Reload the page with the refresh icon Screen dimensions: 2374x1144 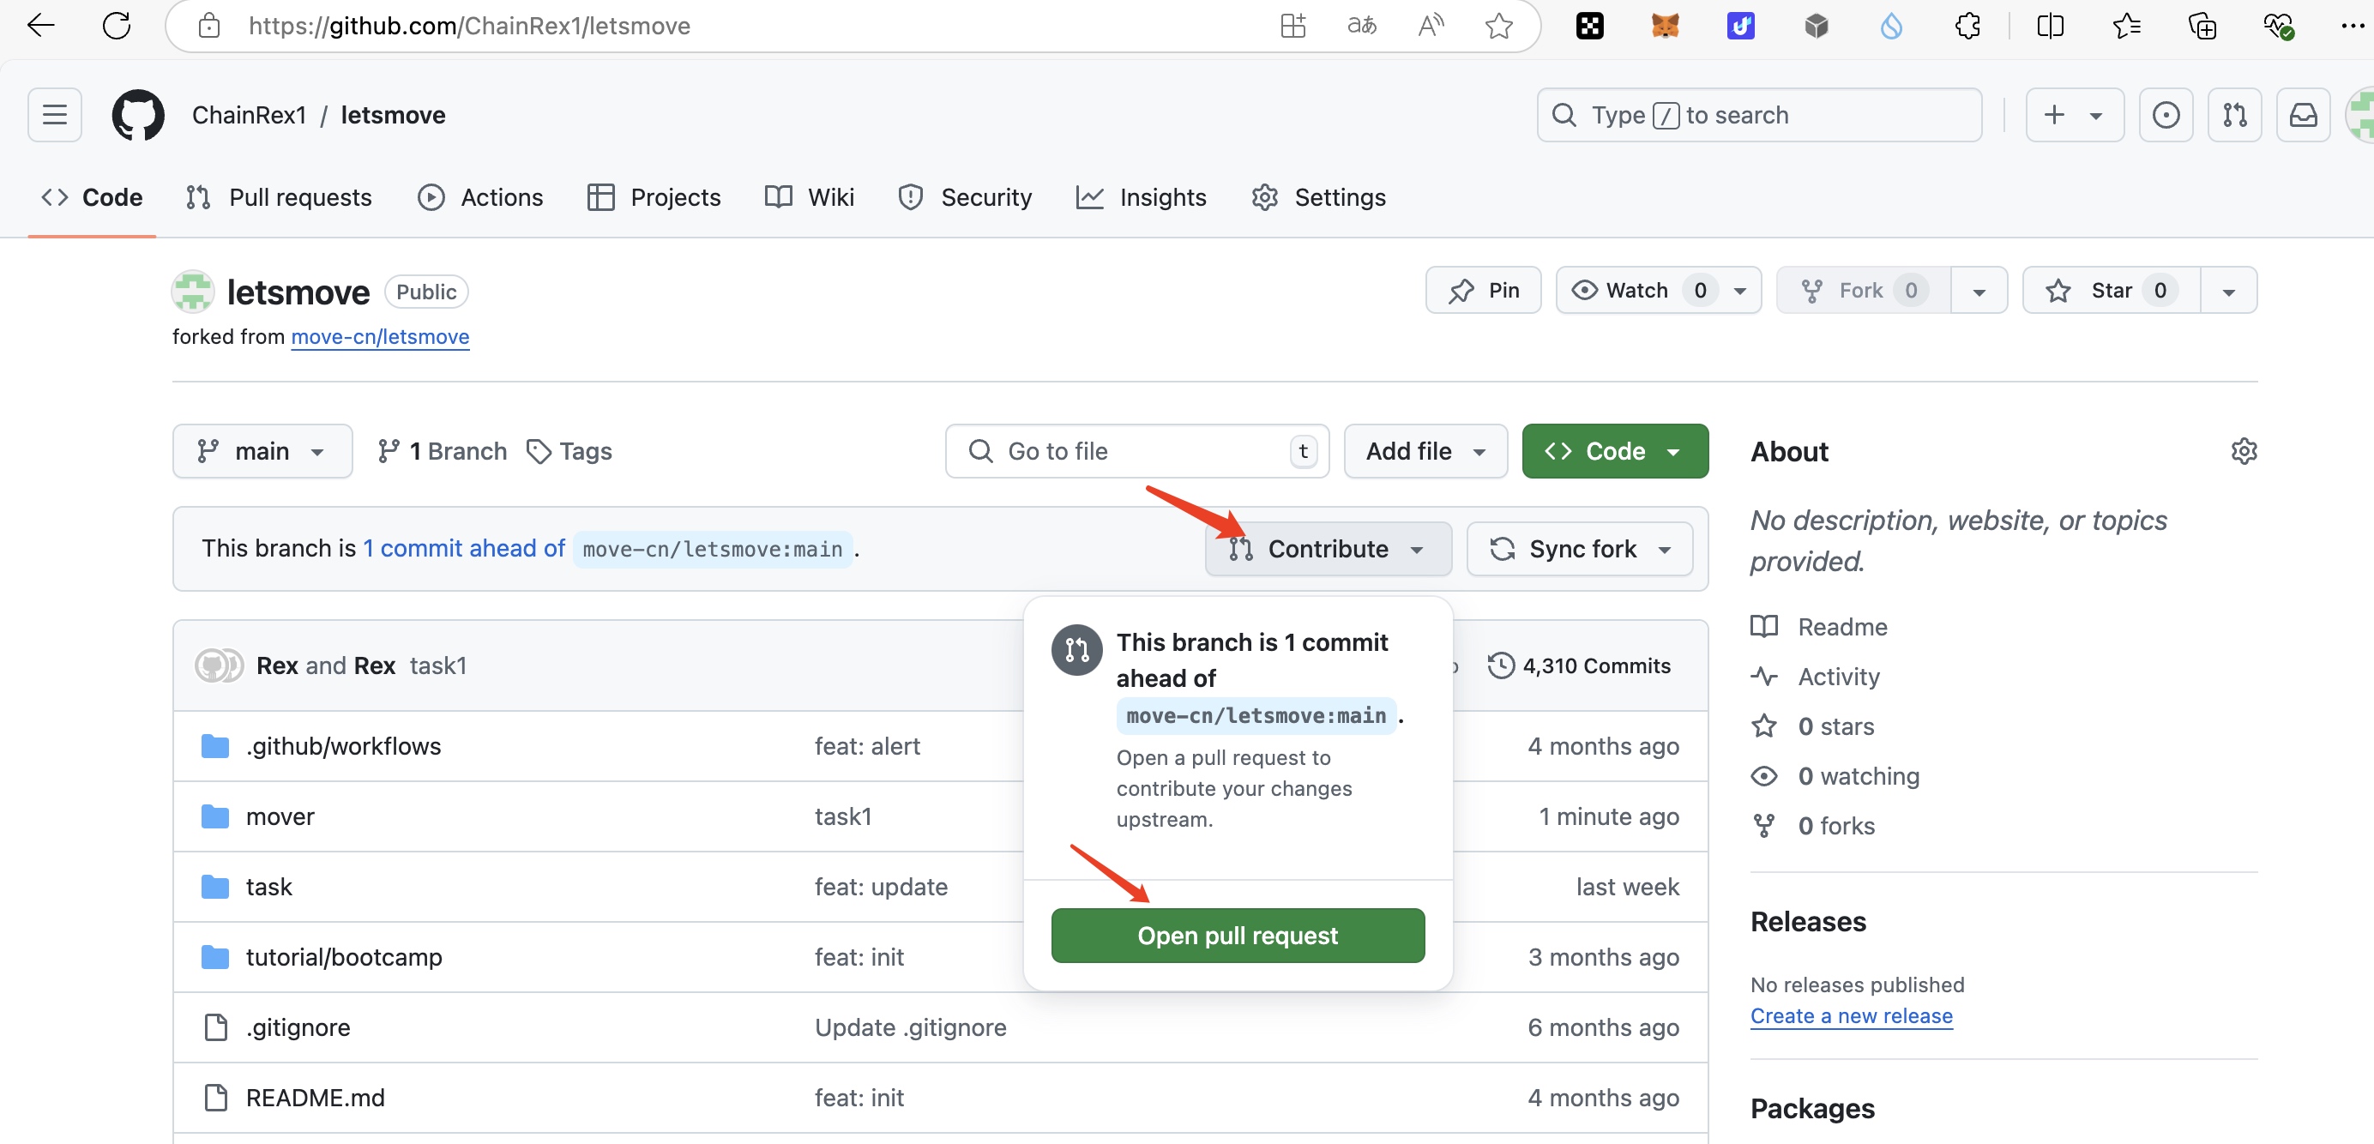[x=117, y=25]
